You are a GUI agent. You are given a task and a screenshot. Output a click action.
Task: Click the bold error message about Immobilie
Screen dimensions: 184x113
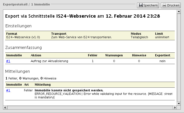coord(69,90)
